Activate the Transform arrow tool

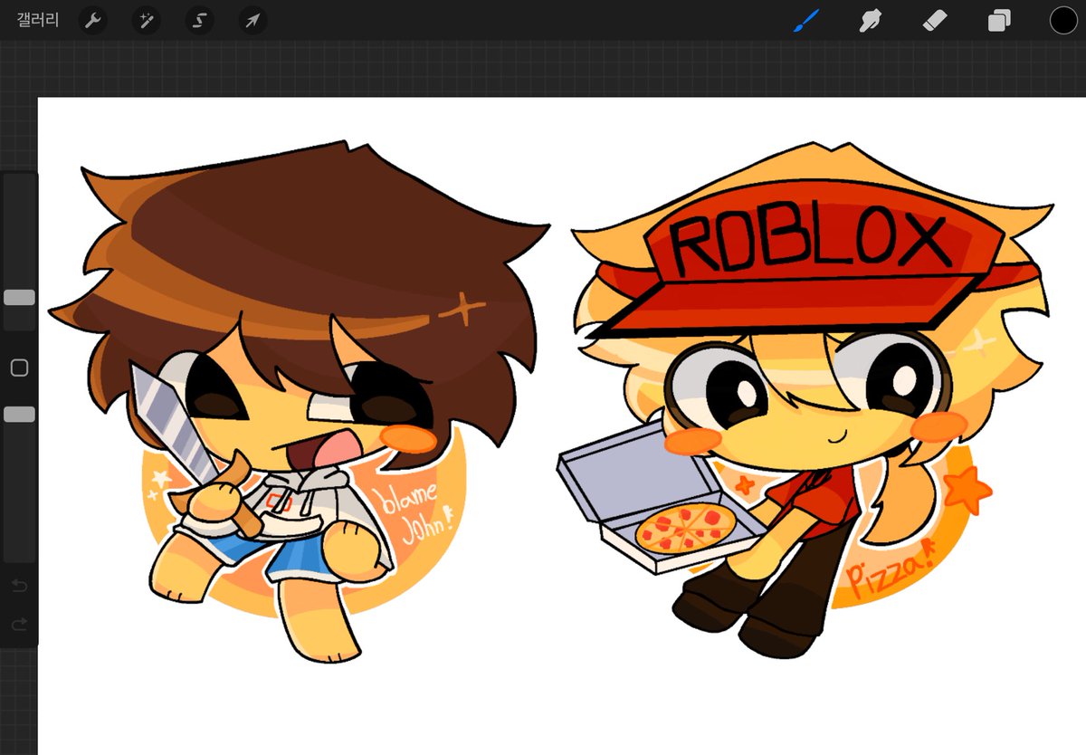(x=252, y=20)
